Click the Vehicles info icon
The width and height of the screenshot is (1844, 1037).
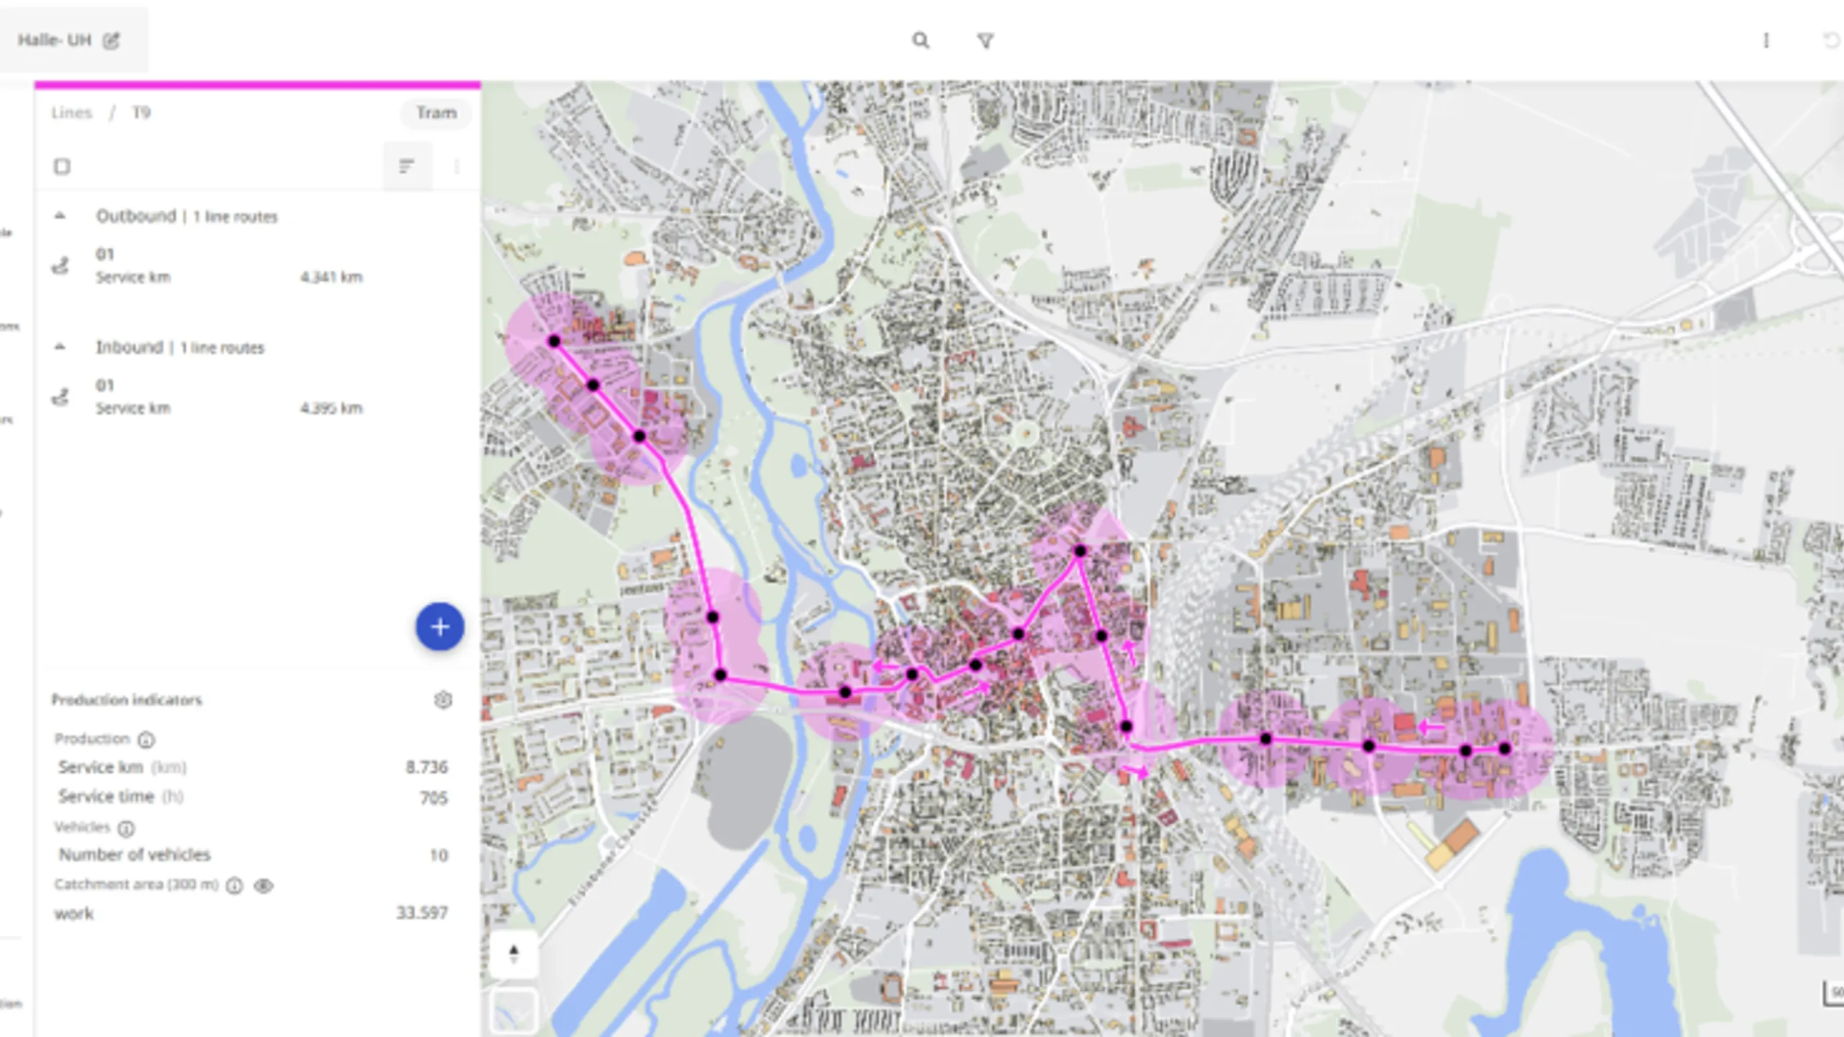pyautogui.click(x=126, y=828)
